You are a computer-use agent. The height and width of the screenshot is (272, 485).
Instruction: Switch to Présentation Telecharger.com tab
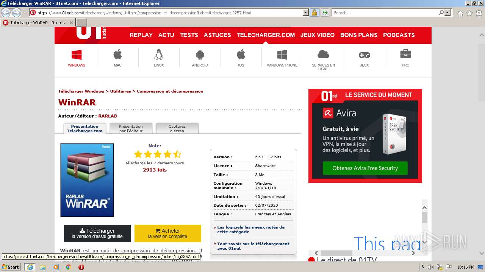click(84, 128)
